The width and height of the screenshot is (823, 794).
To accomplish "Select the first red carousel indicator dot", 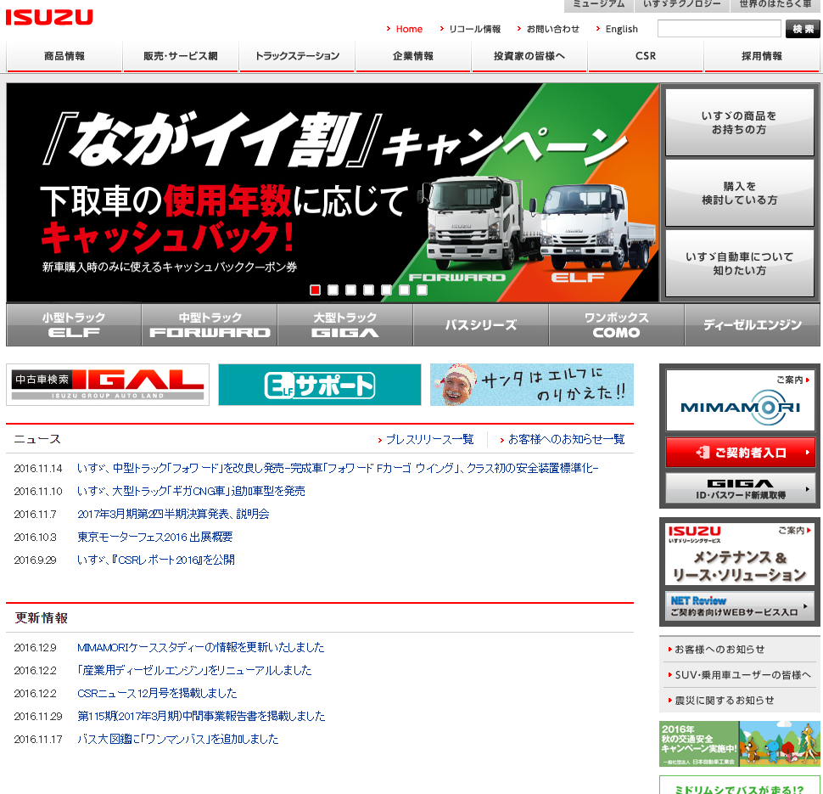I will coord(315,290).
